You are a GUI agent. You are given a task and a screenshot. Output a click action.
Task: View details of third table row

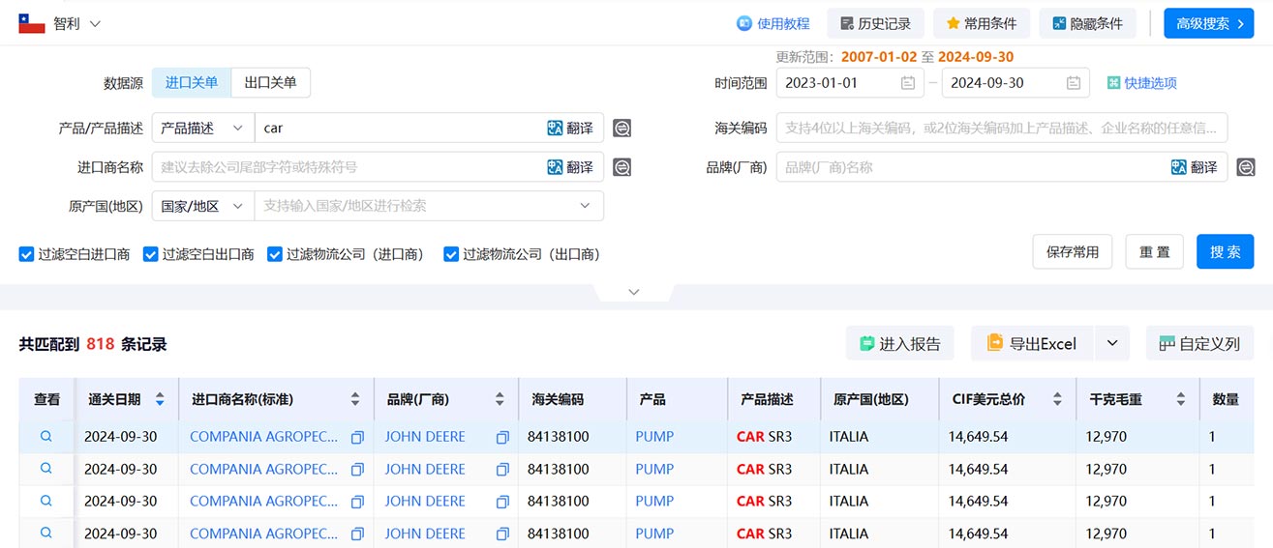[x=45, y=501]
